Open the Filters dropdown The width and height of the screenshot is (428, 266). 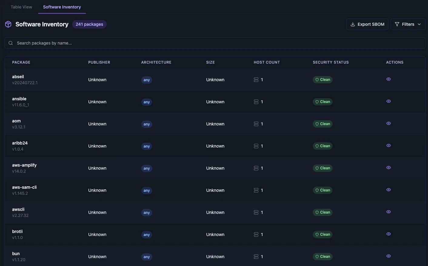click(408, 24)
